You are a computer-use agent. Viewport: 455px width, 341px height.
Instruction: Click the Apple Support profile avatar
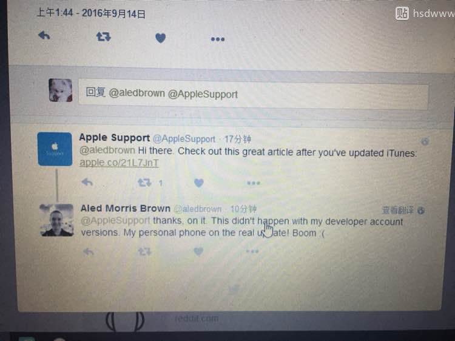[55, 149]
